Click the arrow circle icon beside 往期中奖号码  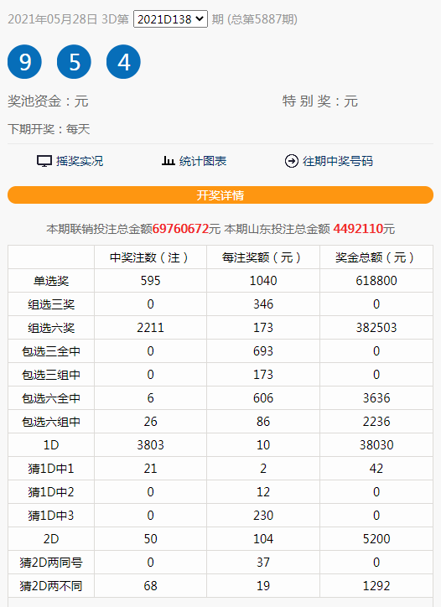[x=292, y=161]
